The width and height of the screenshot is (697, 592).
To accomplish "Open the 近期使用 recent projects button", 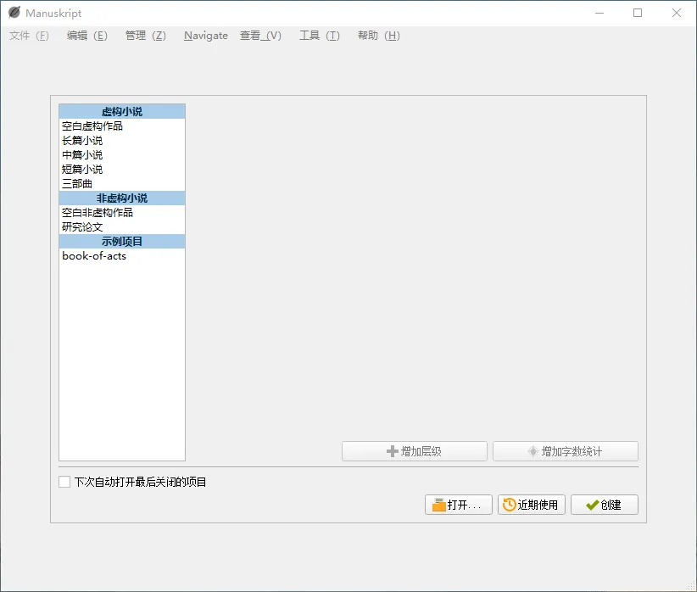I will pyautogui.click(x=532, y=505).
